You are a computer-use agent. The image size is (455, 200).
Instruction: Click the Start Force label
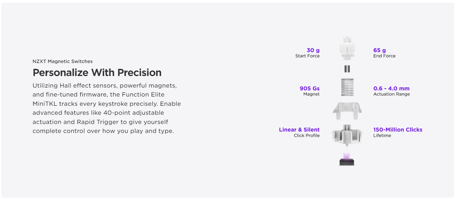point(307,56)
